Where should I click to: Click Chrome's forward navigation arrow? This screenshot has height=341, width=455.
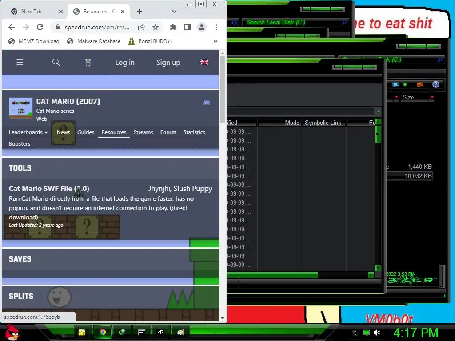[x=26, y=27]
